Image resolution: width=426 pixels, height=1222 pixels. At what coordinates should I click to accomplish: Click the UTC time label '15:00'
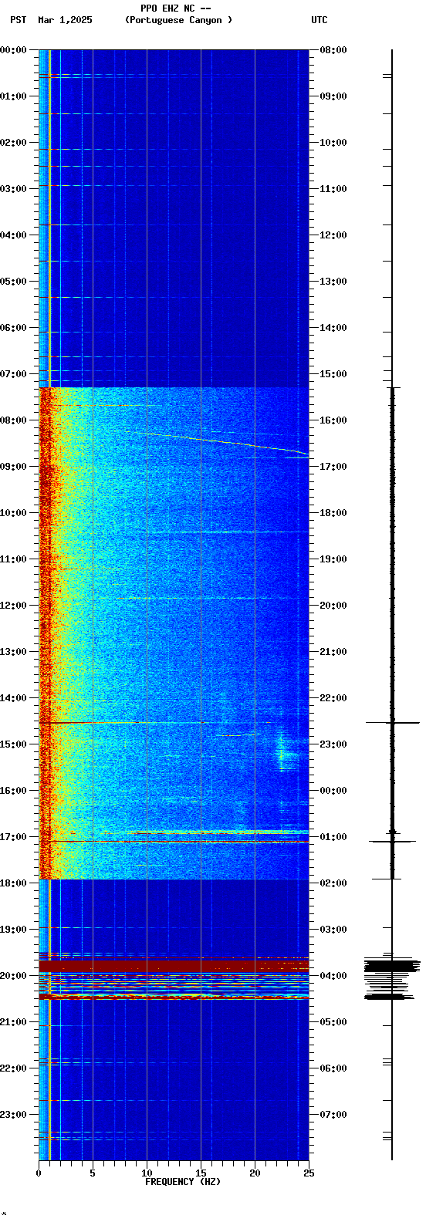[x=333, y=374]
